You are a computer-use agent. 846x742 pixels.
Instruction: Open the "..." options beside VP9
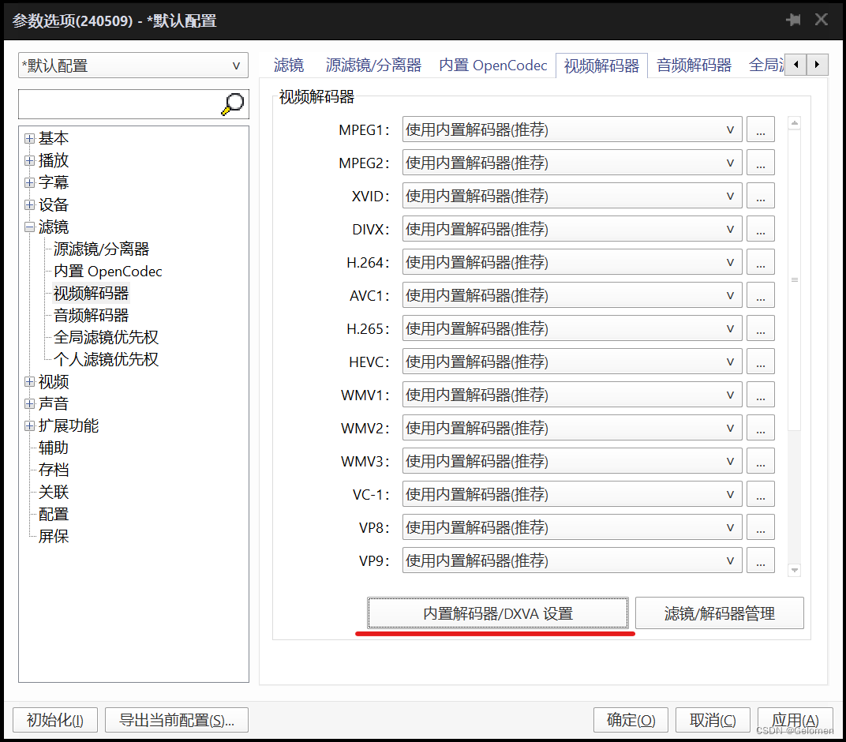pos(759,560)
